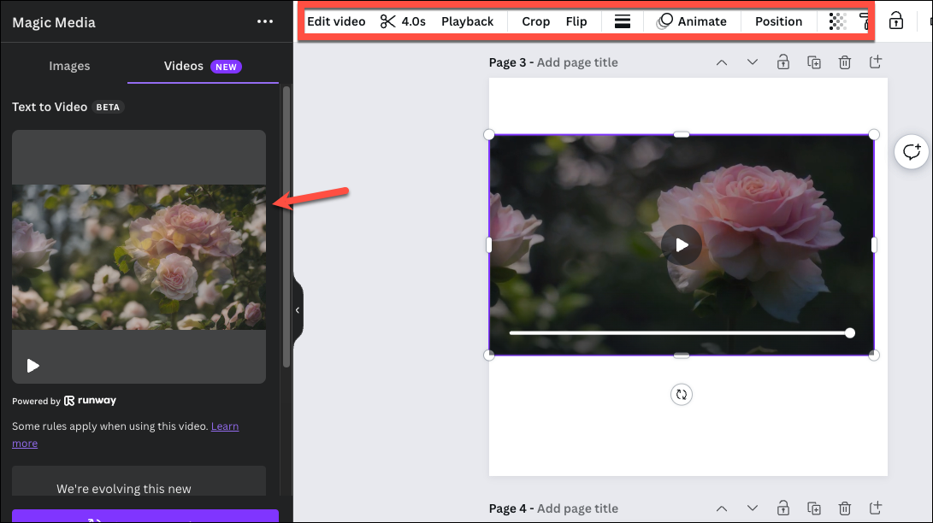The image size is (933, 523).
Task: Open the Playback menu
Action: (467, 21)
